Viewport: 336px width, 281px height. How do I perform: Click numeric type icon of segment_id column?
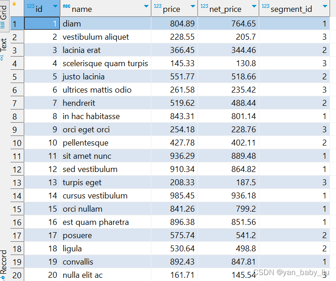coord(265,6)
